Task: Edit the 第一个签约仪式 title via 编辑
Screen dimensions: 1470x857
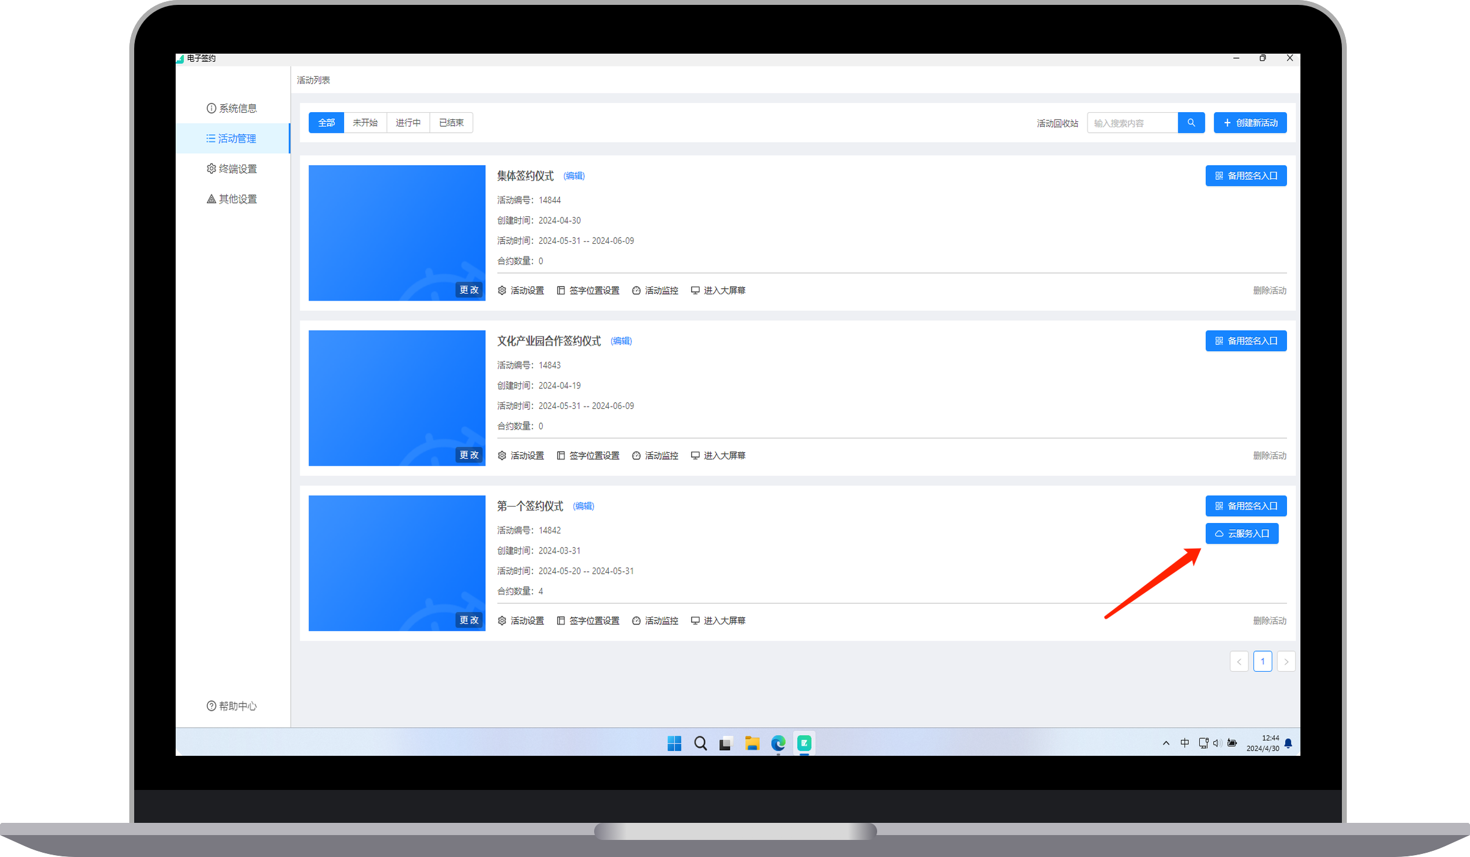Action: coord(584,507)
